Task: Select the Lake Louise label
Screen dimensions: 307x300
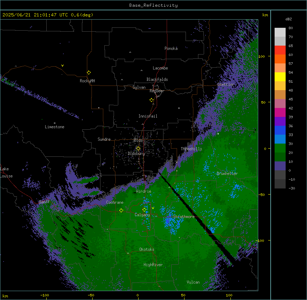Action: 6,172
